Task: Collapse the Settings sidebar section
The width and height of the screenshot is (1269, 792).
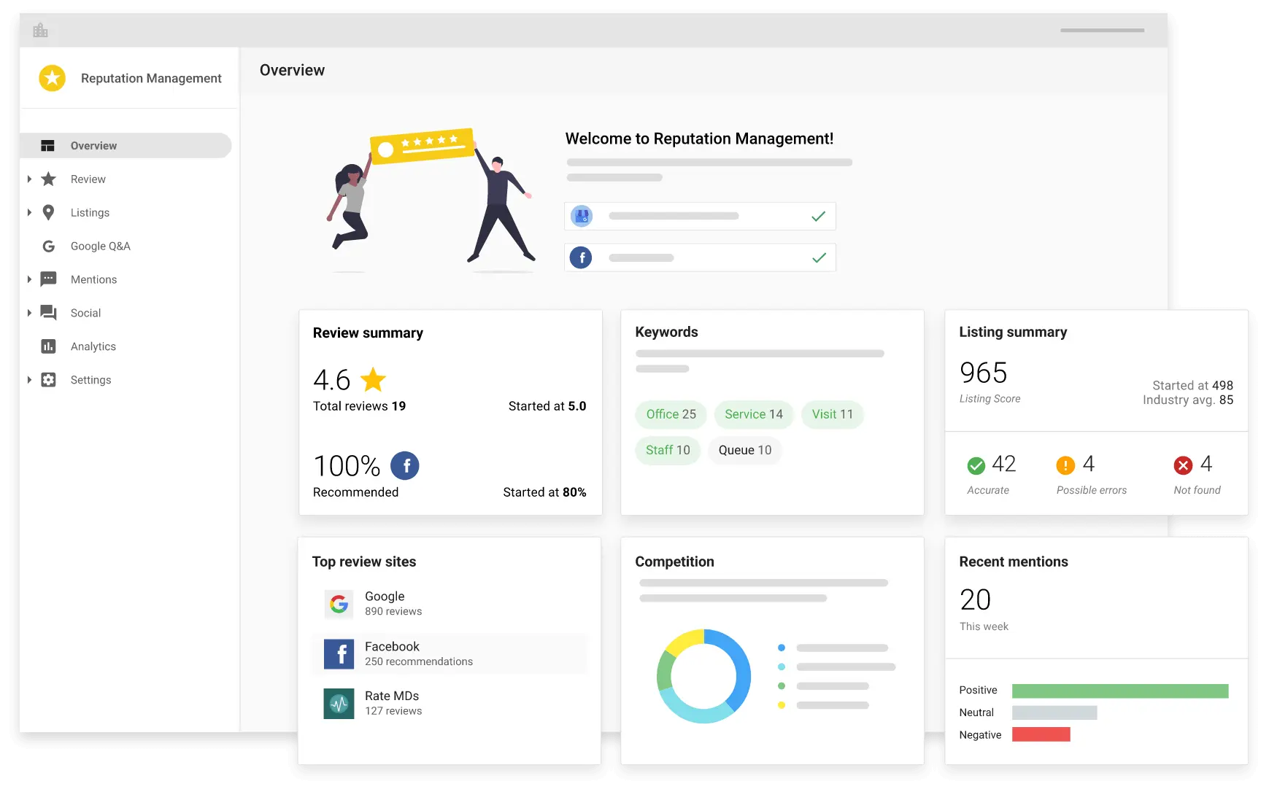Action: [28, 380]
